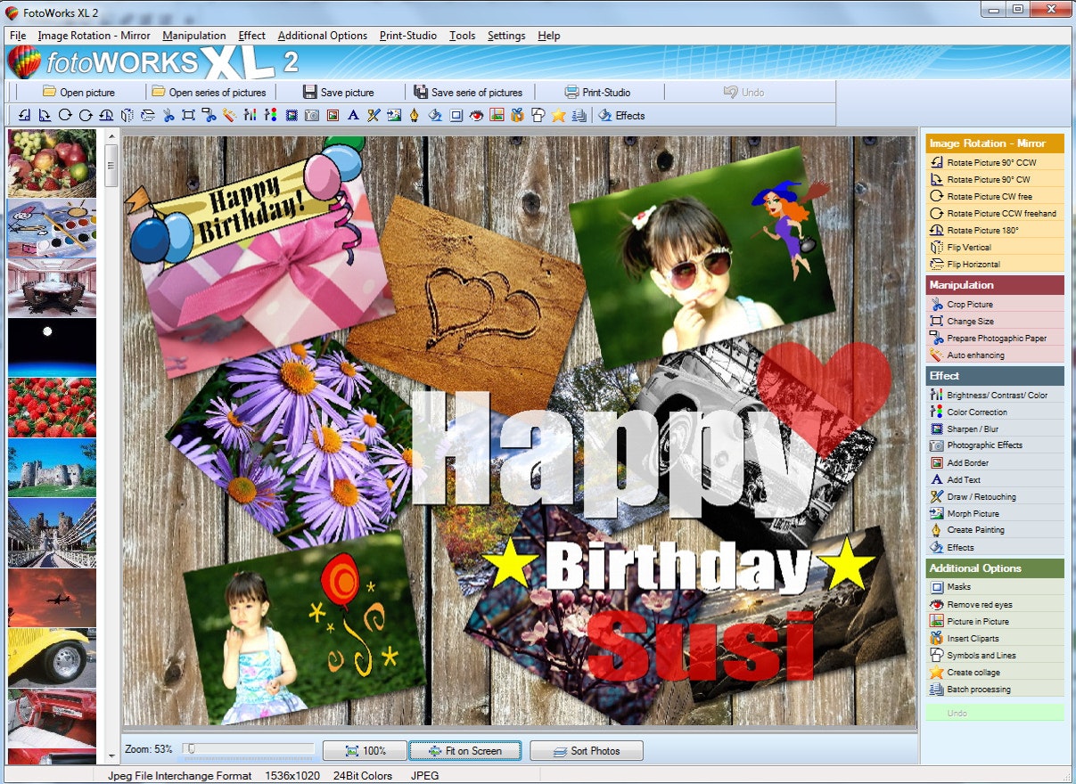This screenshot has width=1076, height=784.
Task: Select the red sunset airplane thumbnail
Action: pos(52,598)
